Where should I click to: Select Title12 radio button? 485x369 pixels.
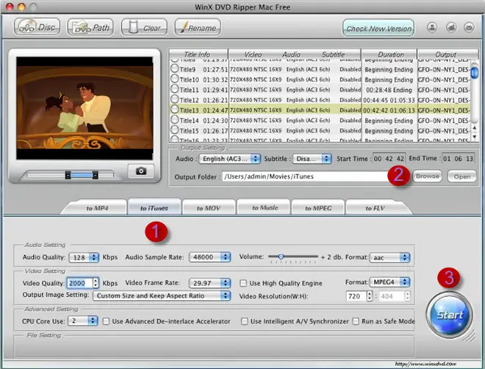click(x=175, y=99)
